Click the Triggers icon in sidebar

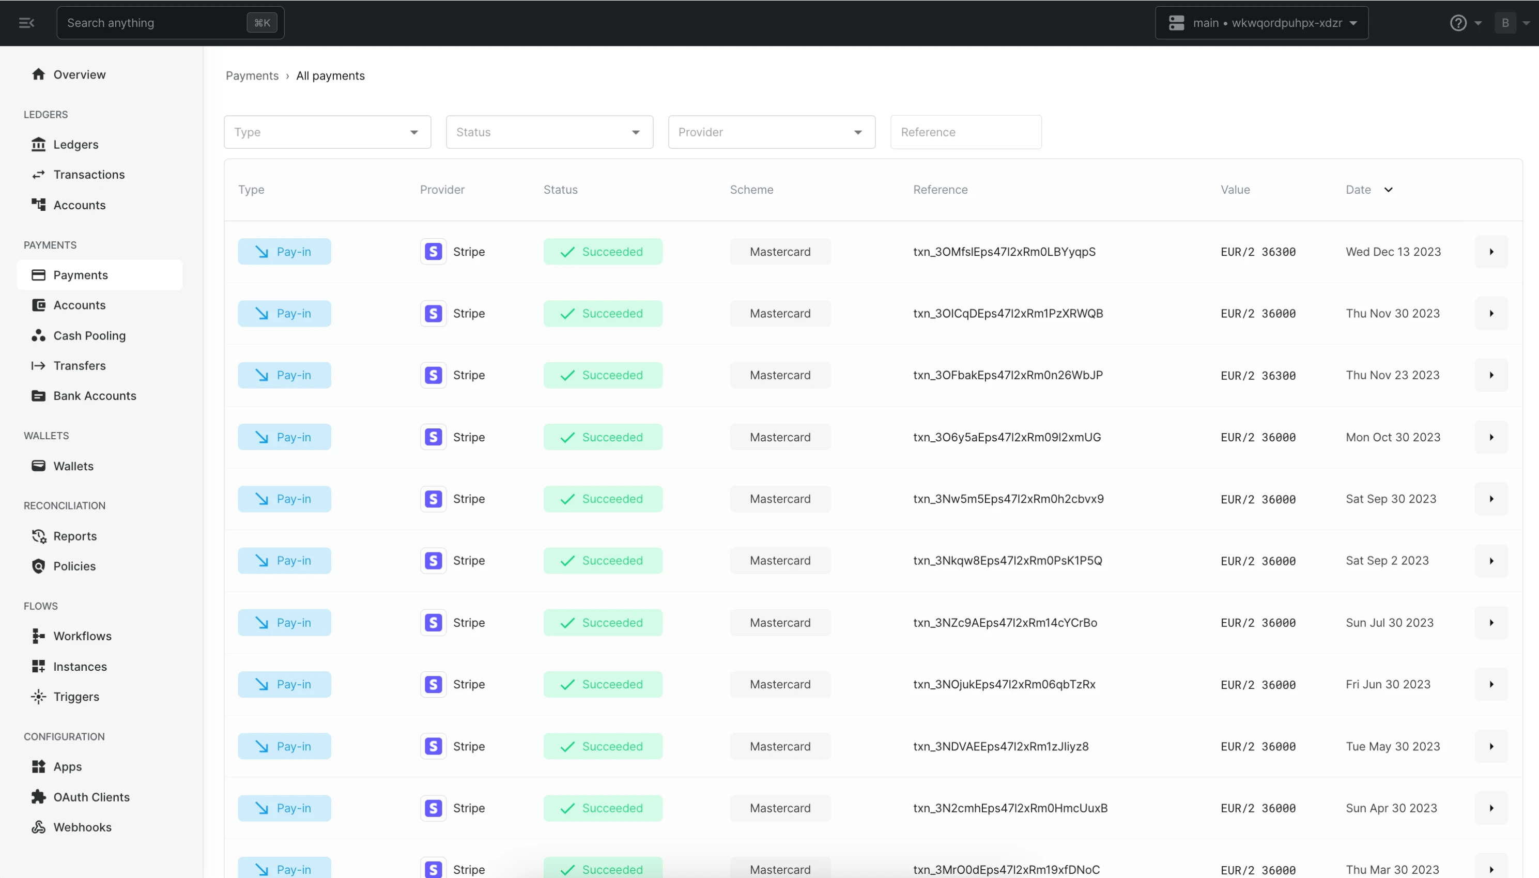coord(39,696)
